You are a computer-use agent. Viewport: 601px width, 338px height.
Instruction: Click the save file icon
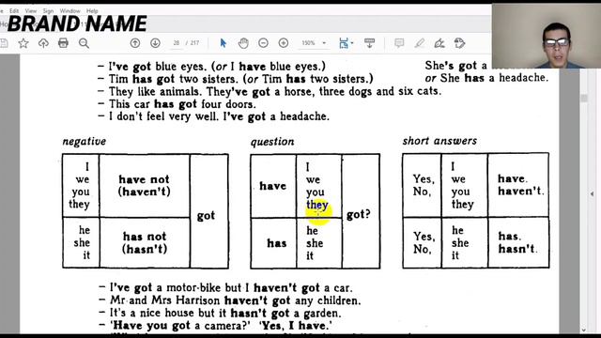pyautogui.click(x=4, y=43)
